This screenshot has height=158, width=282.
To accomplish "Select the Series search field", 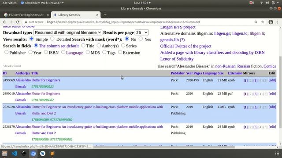I will [123, 46].
